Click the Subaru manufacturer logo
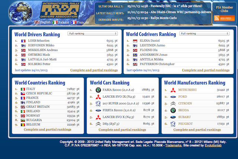This screenshot has height=159, width=238. [173, 117]
